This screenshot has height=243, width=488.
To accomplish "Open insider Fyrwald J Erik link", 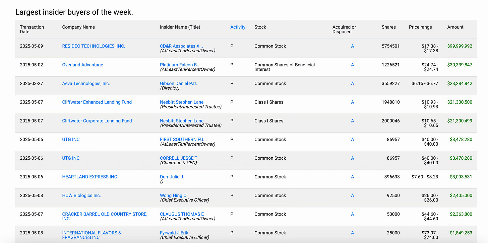I will 174,233.
